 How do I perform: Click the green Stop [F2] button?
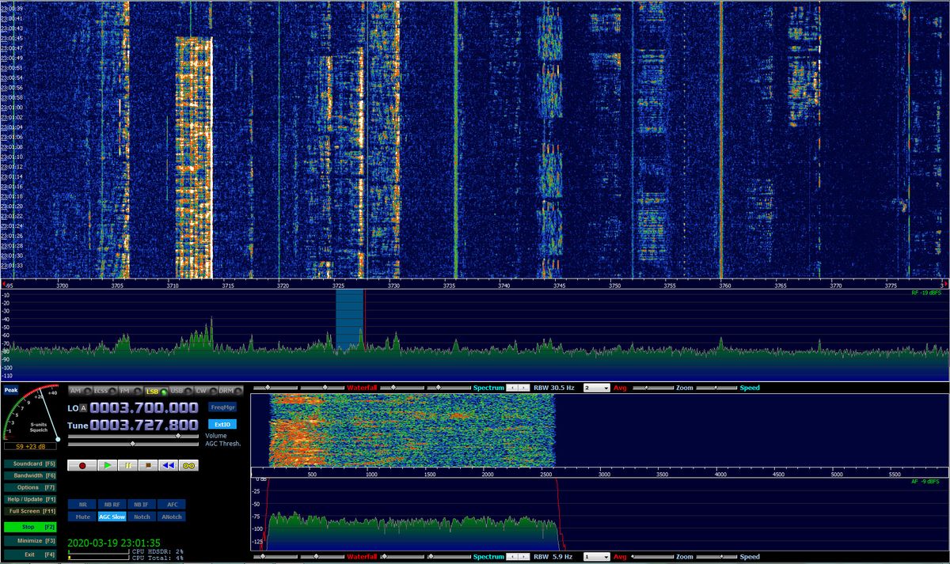[x=30, y=526]
